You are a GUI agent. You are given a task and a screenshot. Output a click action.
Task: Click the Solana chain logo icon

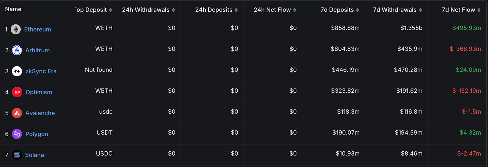pyautogui.click(x=17, y=155)
